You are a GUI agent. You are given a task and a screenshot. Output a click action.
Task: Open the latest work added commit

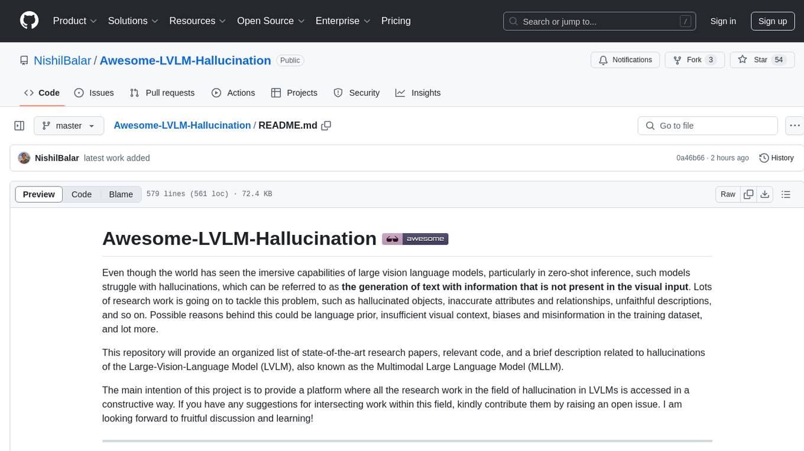(117, 158)
